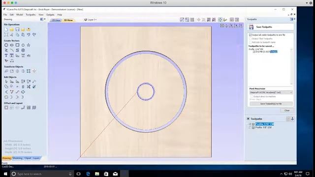Toggle Output direct to machine checkbox

[252, 96]
